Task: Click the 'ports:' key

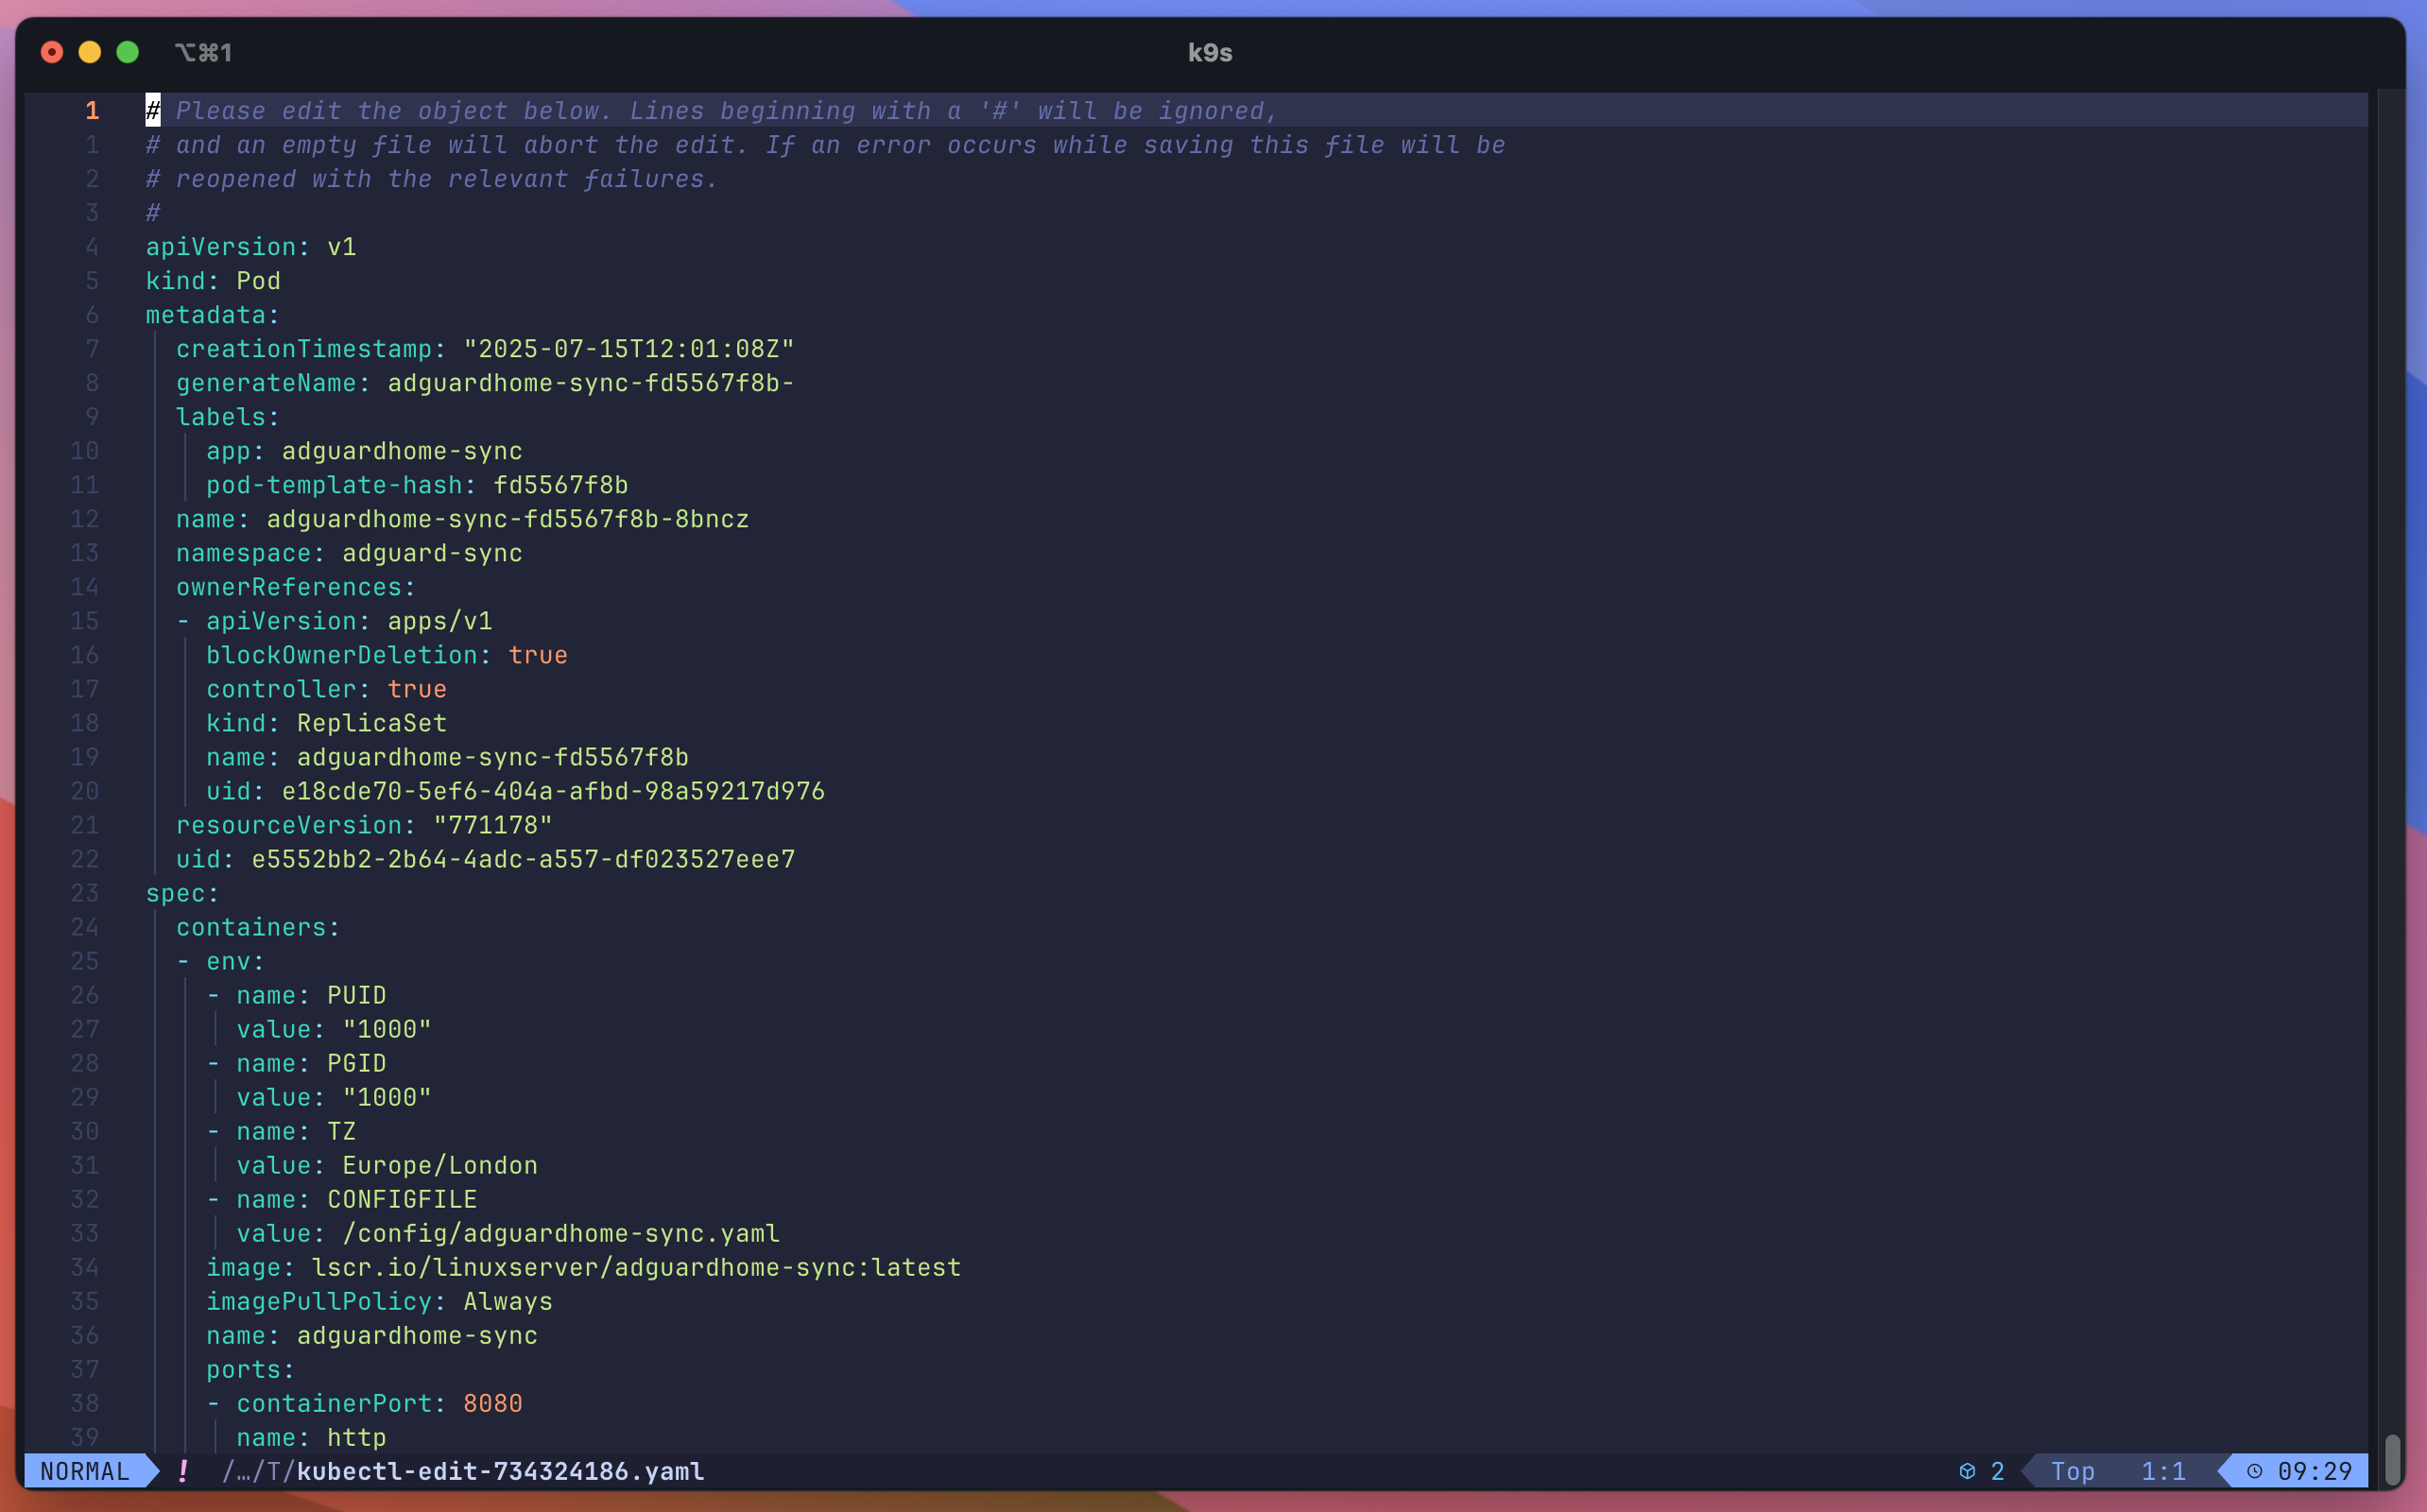Action: 251,1369
